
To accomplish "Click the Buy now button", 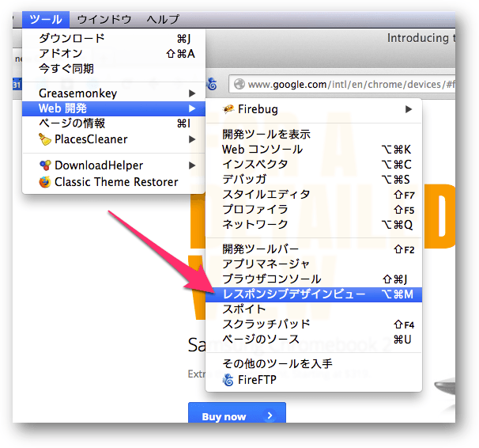I will pos(237,413).
